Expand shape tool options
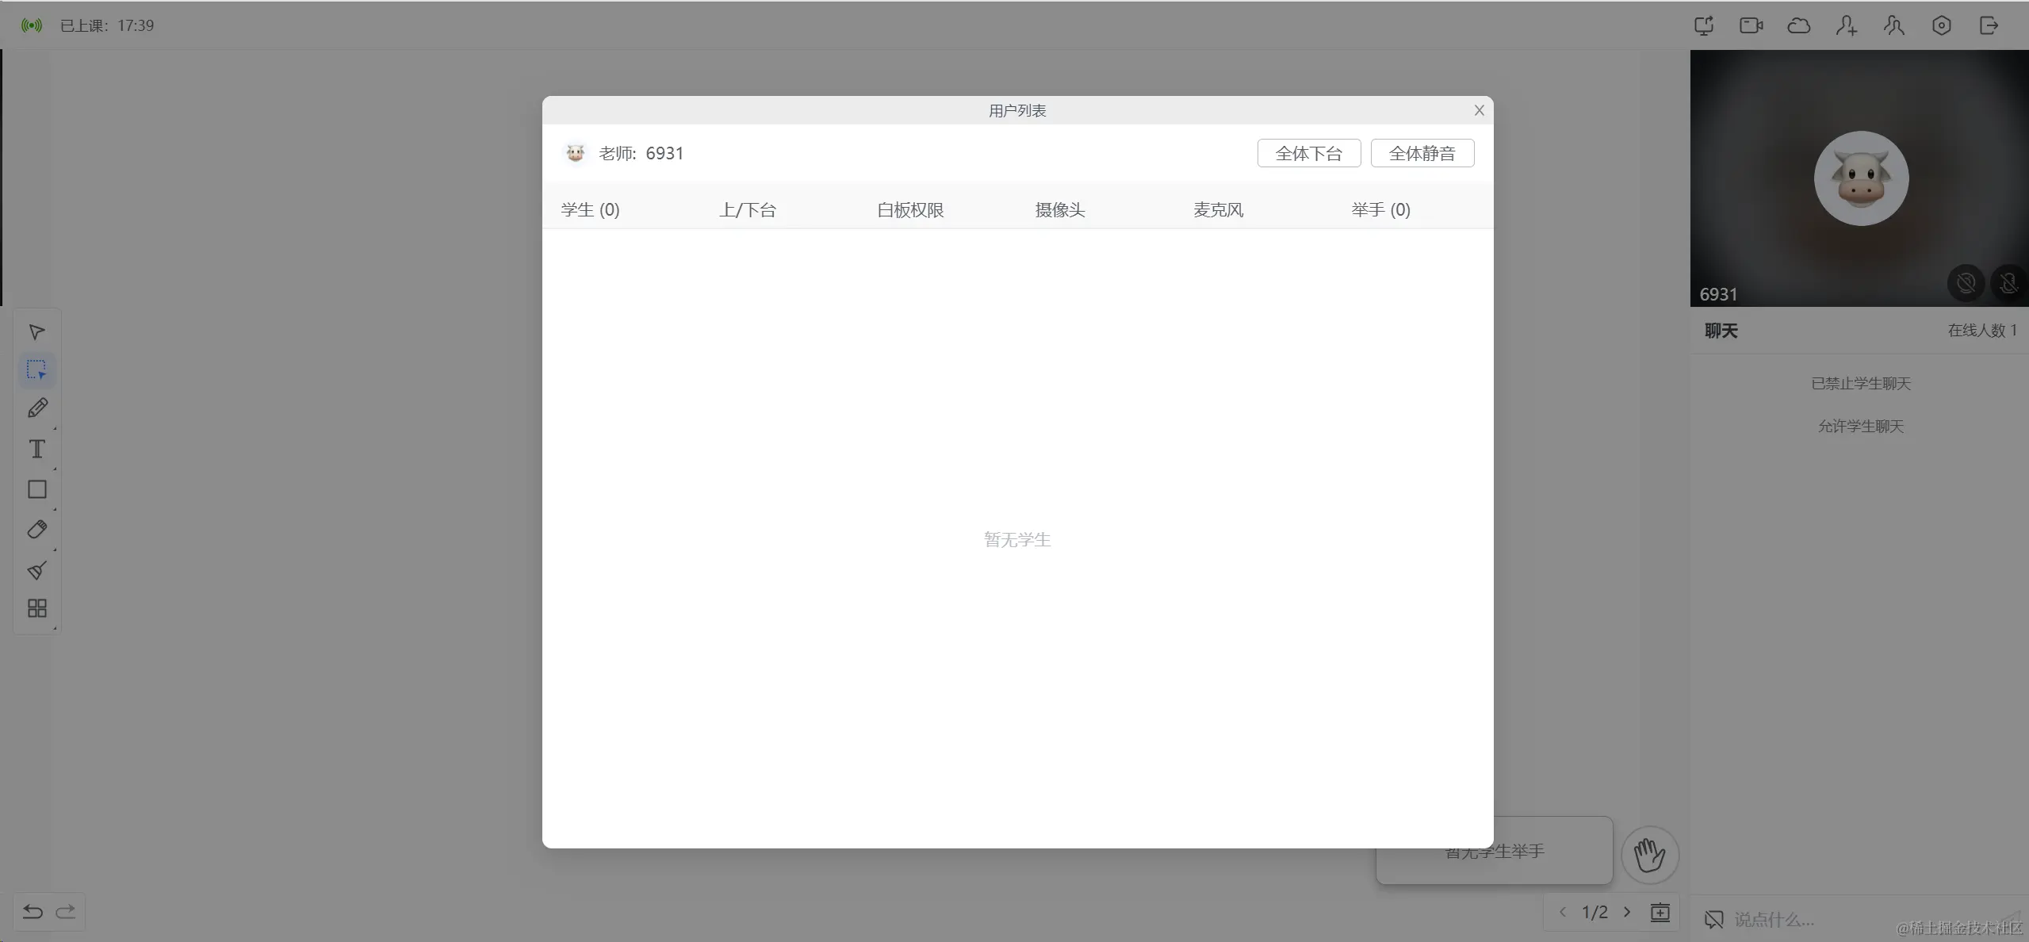Image resolution: width=2029 pixels, height=942 pixels. pyautogui.click(x=55, y=508)
